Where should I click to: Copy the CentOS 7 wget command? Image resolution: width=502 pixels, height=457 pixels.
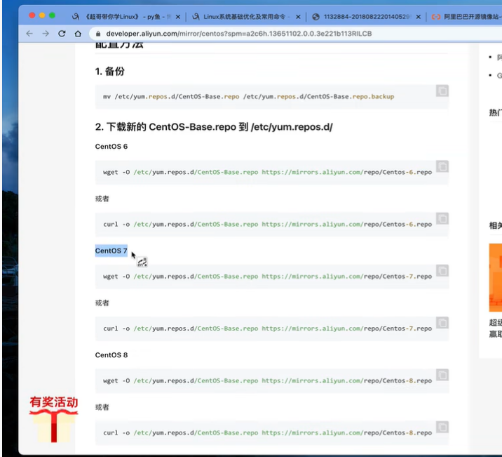pyautogui.click(x=442, y=270)
